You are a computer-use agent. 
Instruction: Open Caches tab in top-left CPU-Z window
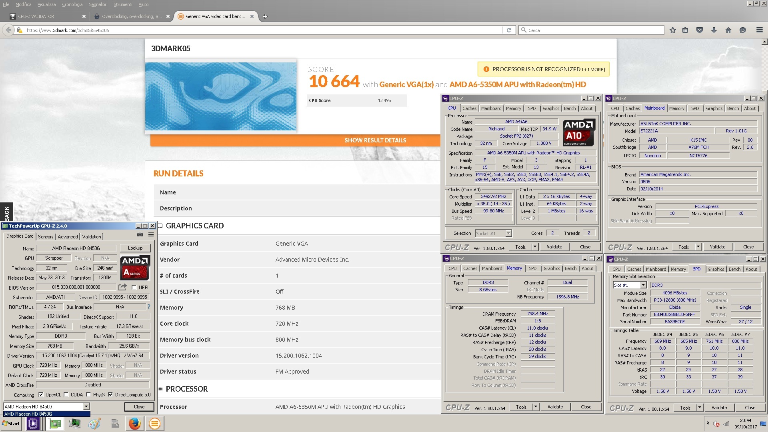point(469,108)
